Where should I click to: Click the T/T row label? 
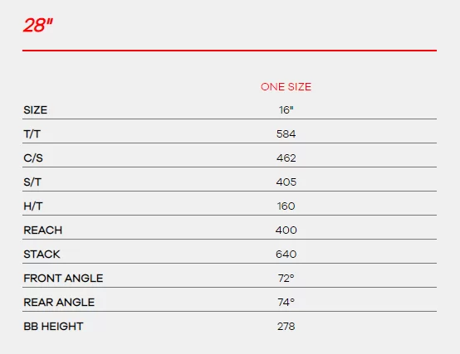pos(32,134)
